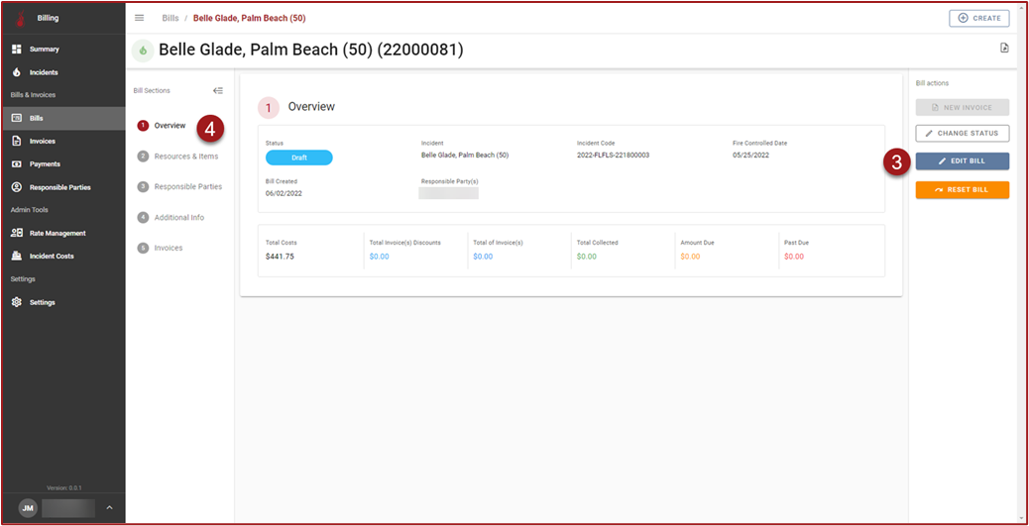Image resolution: width=1029 pixels, height=526 pixels.
Task: Click the Draft status badge
Action: tap(298, 158)
